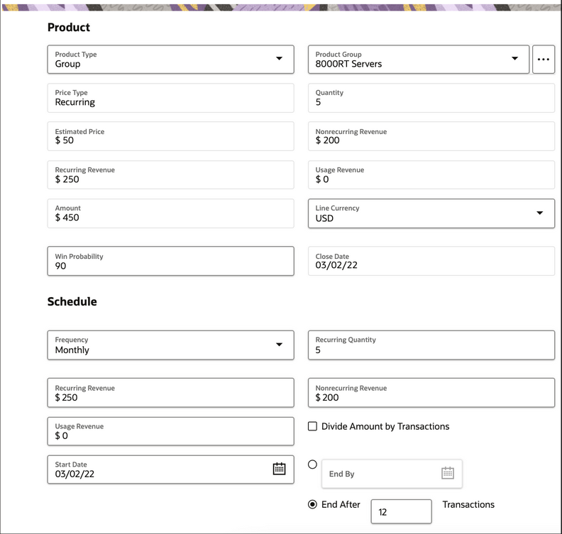The height and width of the screenshot is (534, 562).
Task: Click the End By date field
Action: coord(380,474)
